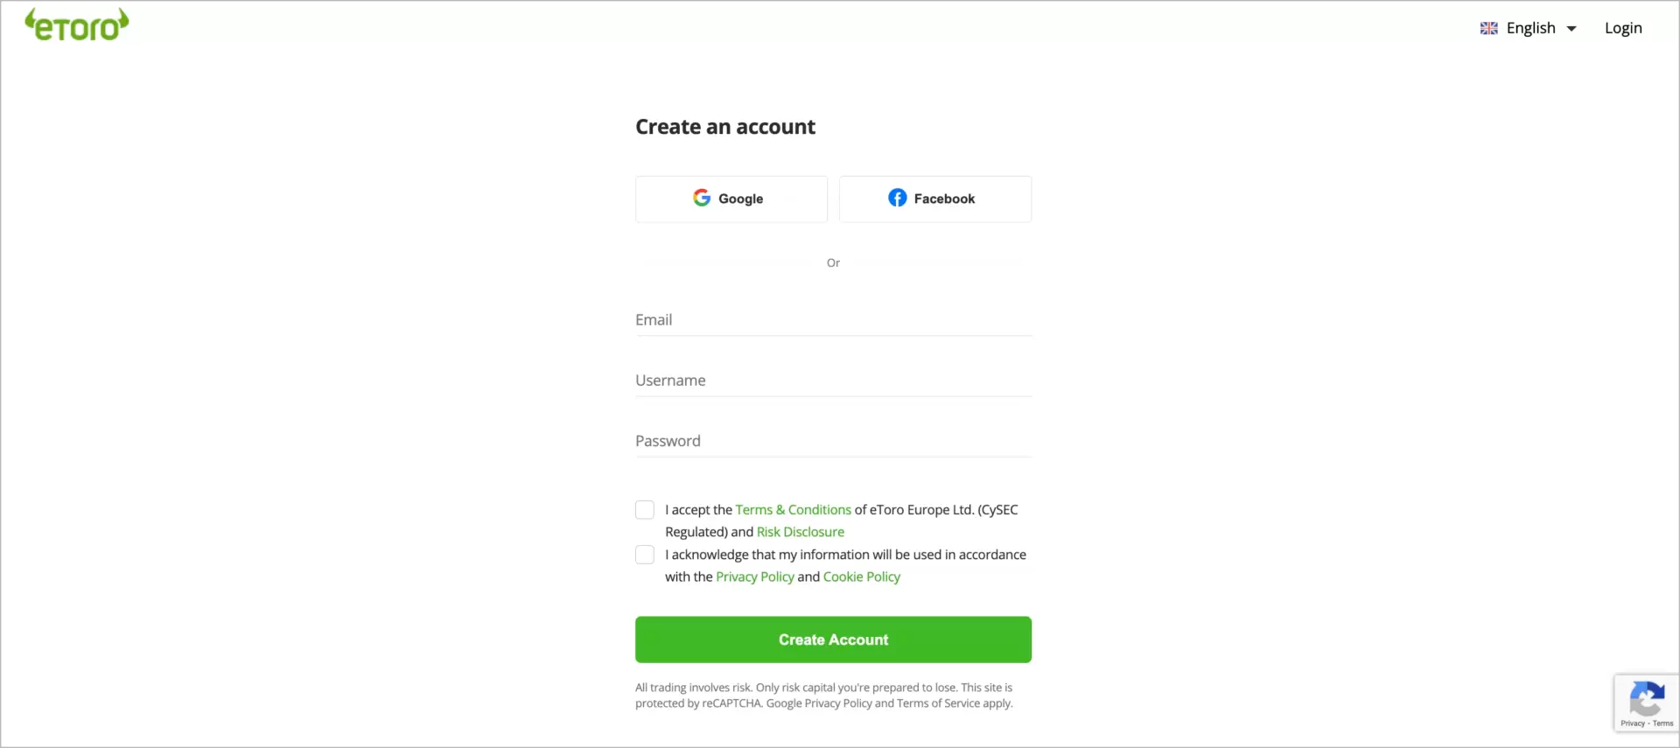
Task: Open the Cookie Policy
Action: tap(861, 577)
